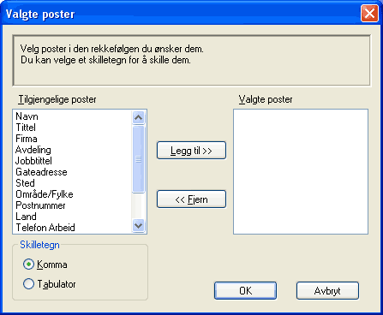The width and height of the screenshot is (383, 315).
Task: Click the list scrollbar up arrow
Action: (x=139, y=117)
